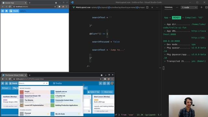Open a new tab in the Trello browser window
This screenshot has height=117, width=208.
[x=30, y=75]
